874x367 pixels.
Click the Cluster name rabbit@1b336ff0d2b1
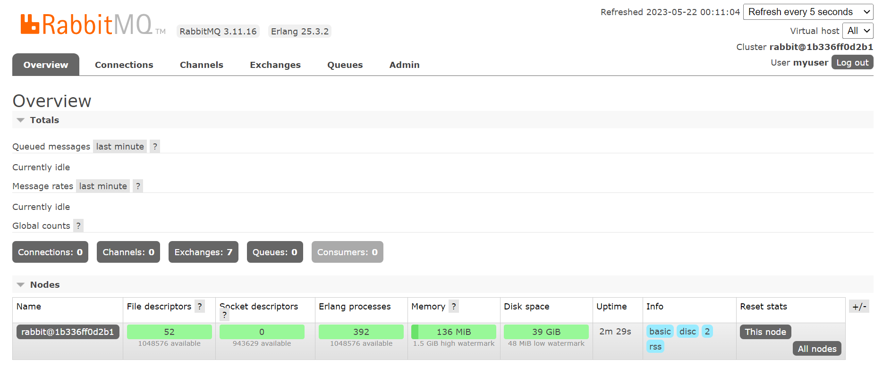coord(821,47)
